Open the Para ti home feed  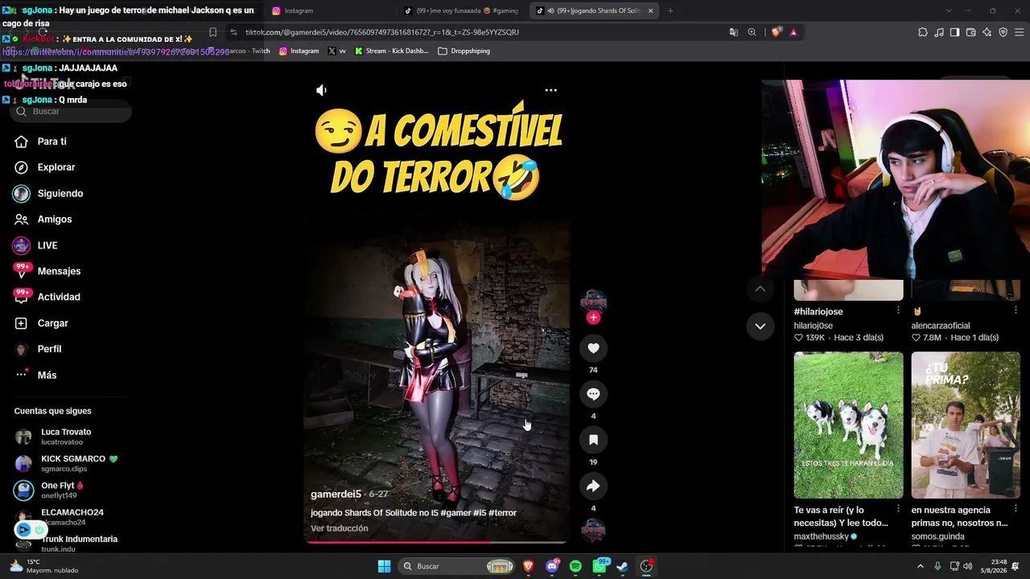tap(52, 142)
